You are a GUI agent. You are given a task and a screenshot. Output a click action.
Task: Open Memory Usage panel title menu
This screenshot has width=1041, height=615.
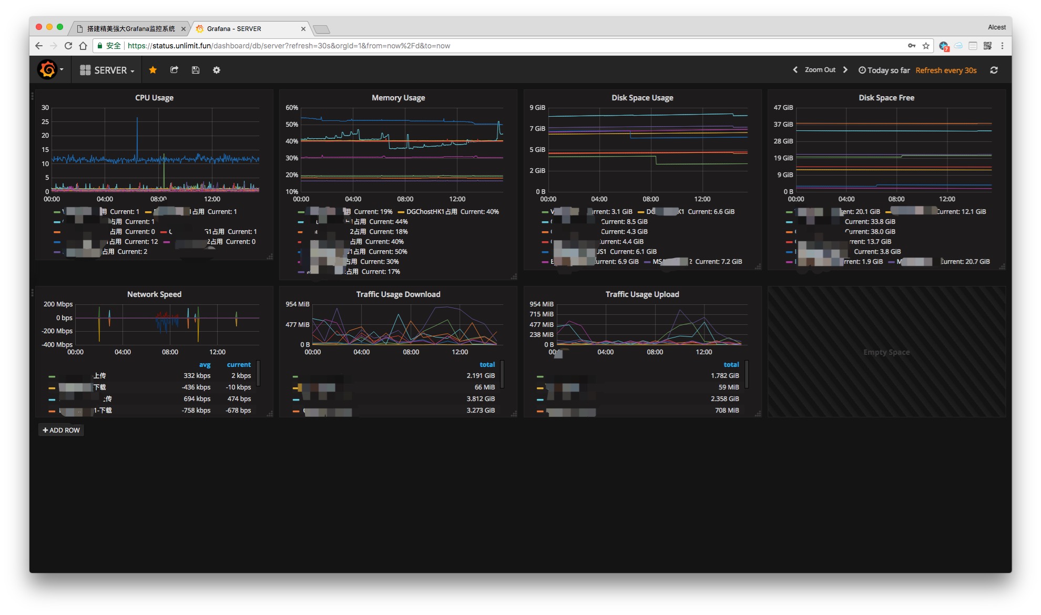(398, 98)
